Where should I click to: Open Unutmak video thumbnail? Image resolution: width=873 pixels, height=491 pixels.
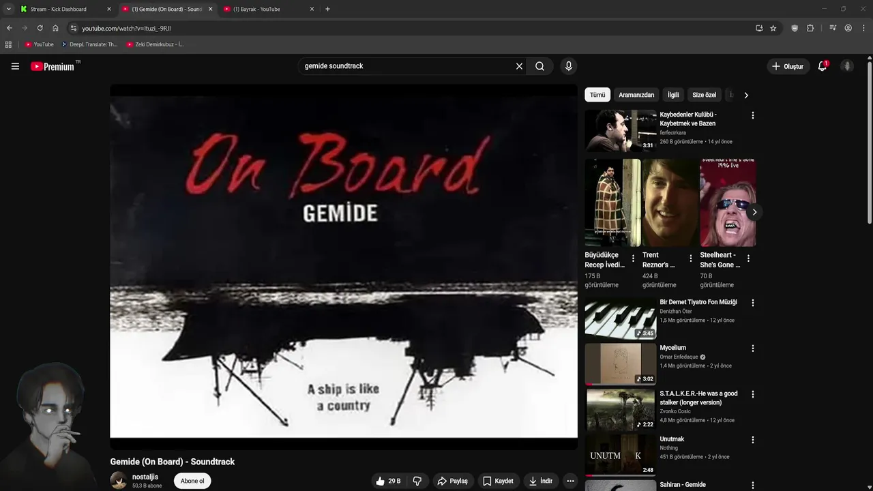click(620, 455)
